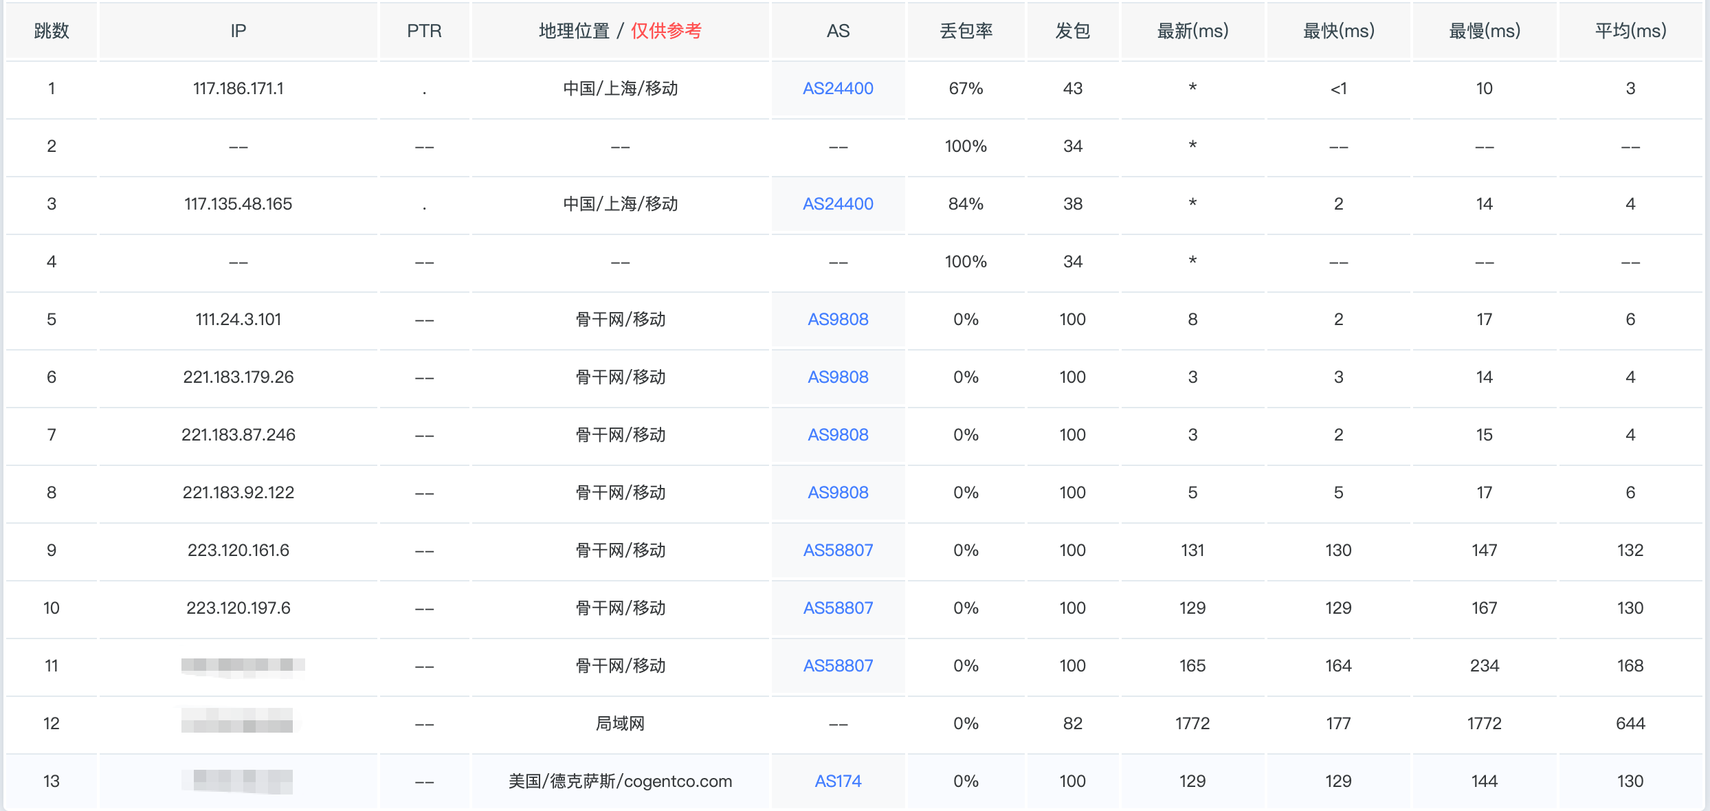Open AS58807 link for 223.120.197.6
The height and width of the screenshot is (811, 1710).
coord(838,608)
